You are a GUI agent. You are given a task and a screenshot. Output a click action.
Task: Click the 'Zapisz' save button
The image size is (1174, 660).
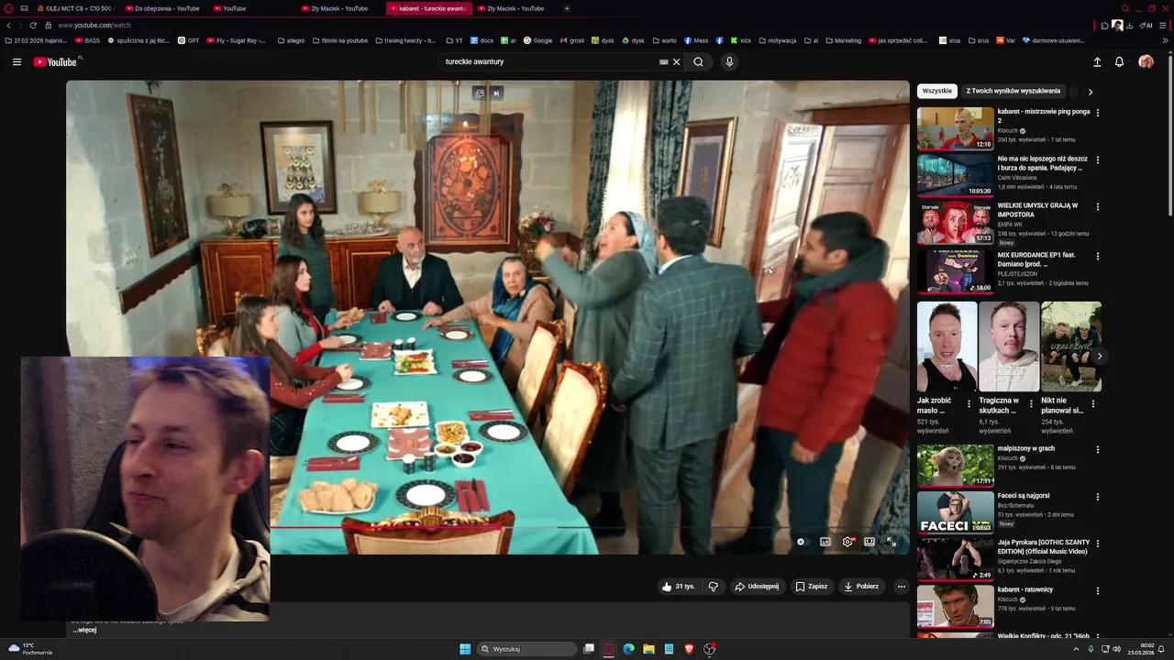(x=812, y=587)
